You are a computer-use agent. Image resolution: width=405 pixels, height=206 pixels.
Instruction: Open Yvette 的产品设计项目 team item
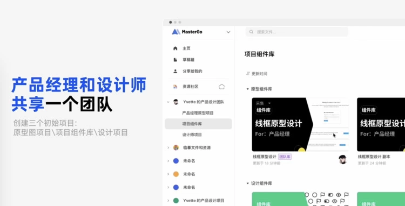tap(198, 201)
